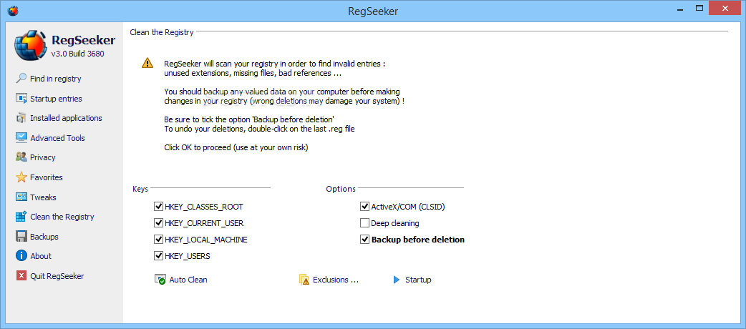Click Startup text to begin scan
Image resolution: width=746 pixels, height=329 pixels.
(418, 280)
